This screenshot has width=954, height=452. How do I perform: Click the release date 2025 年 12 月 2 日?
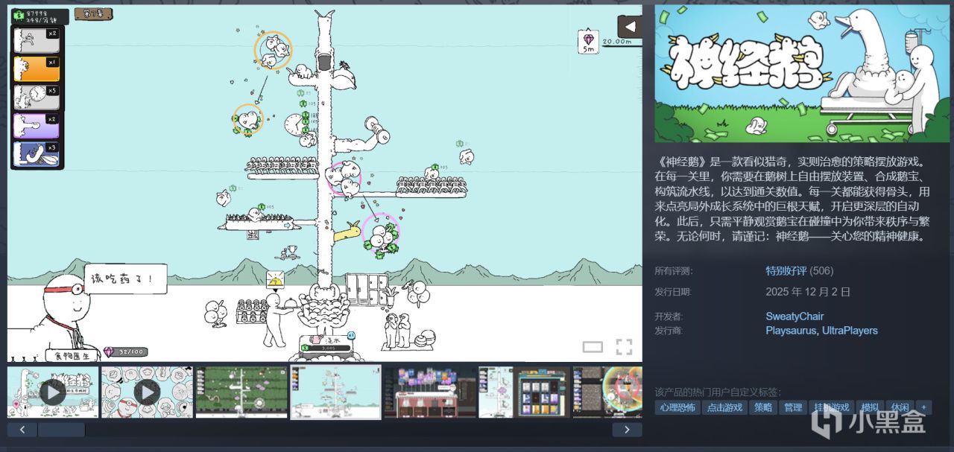[808, 291]
